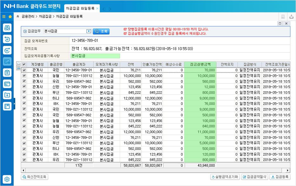The width and height of the screenshot is (296, 186).
Task: Uncheck the row with 집금실행금액 76,000
Action: pos(24,103)
